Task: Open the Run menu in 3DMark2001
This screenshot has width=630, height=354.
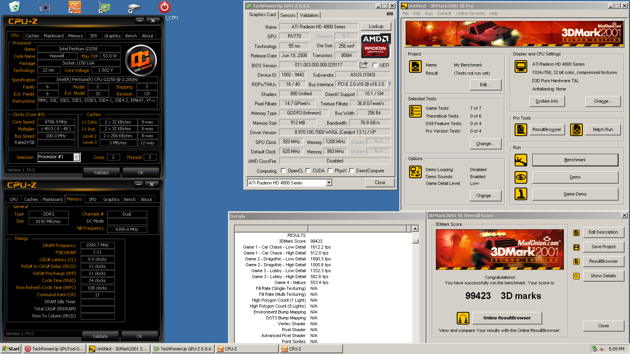Action: (429, 13)
